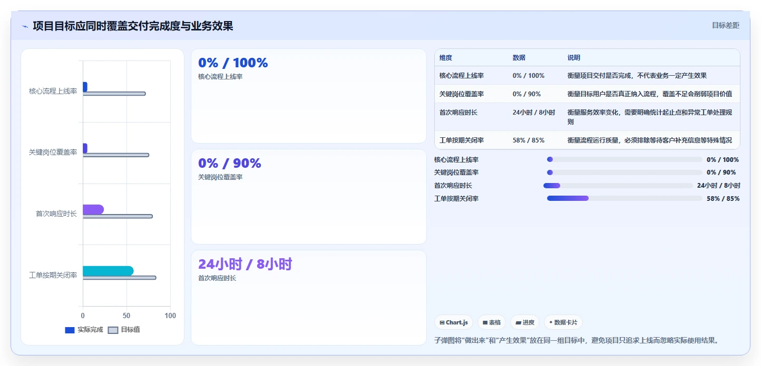This screenshot has width=761, height=366.
Task: Click the 数据 table column header
Action: coord(519,58)
